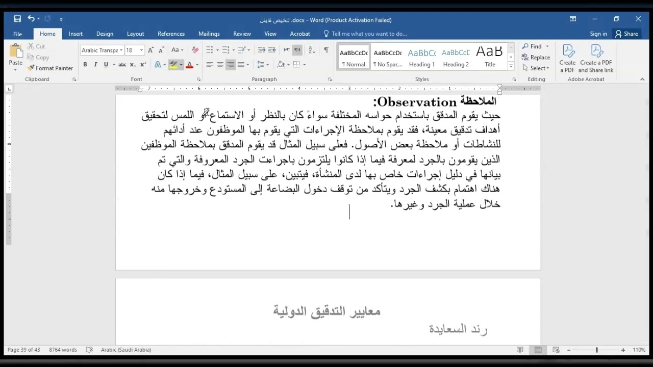Decrease font size with Shrink Font
The width and height of the screenshot is (653, 367).
pos(161,50)
